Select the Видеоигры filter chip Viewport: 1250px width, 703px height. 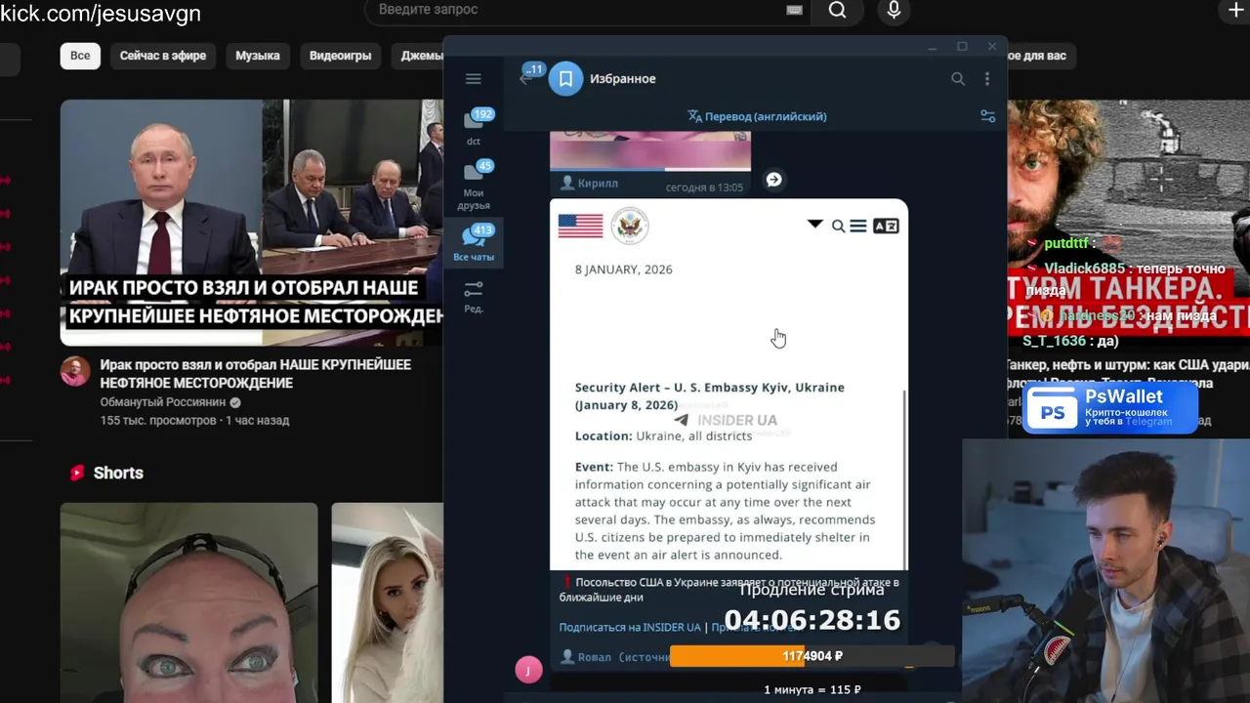tap(340, 56)
